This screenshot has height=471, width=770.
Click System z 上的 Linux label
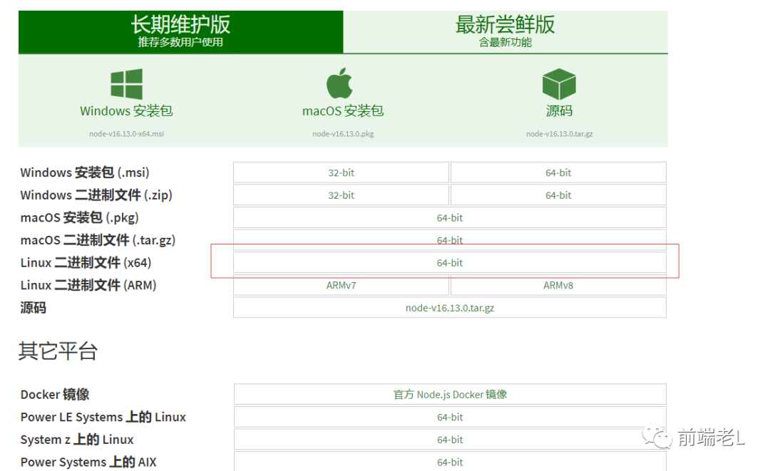coord(77,440)
